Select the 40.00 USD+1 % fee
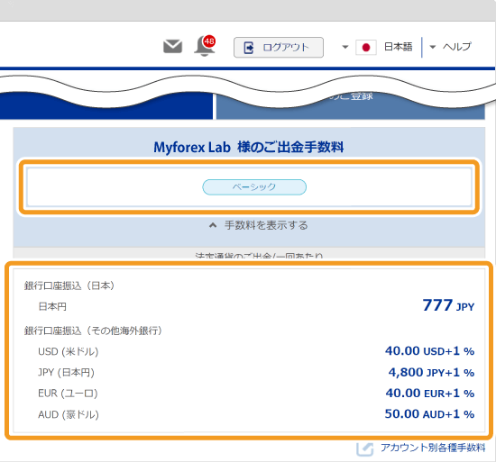Screen dimensions: 496x462 (x=429, y=351)
